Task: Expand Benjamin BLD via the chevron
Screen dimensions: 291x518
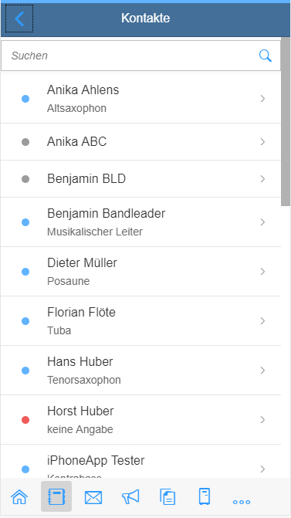Action: 262,179
